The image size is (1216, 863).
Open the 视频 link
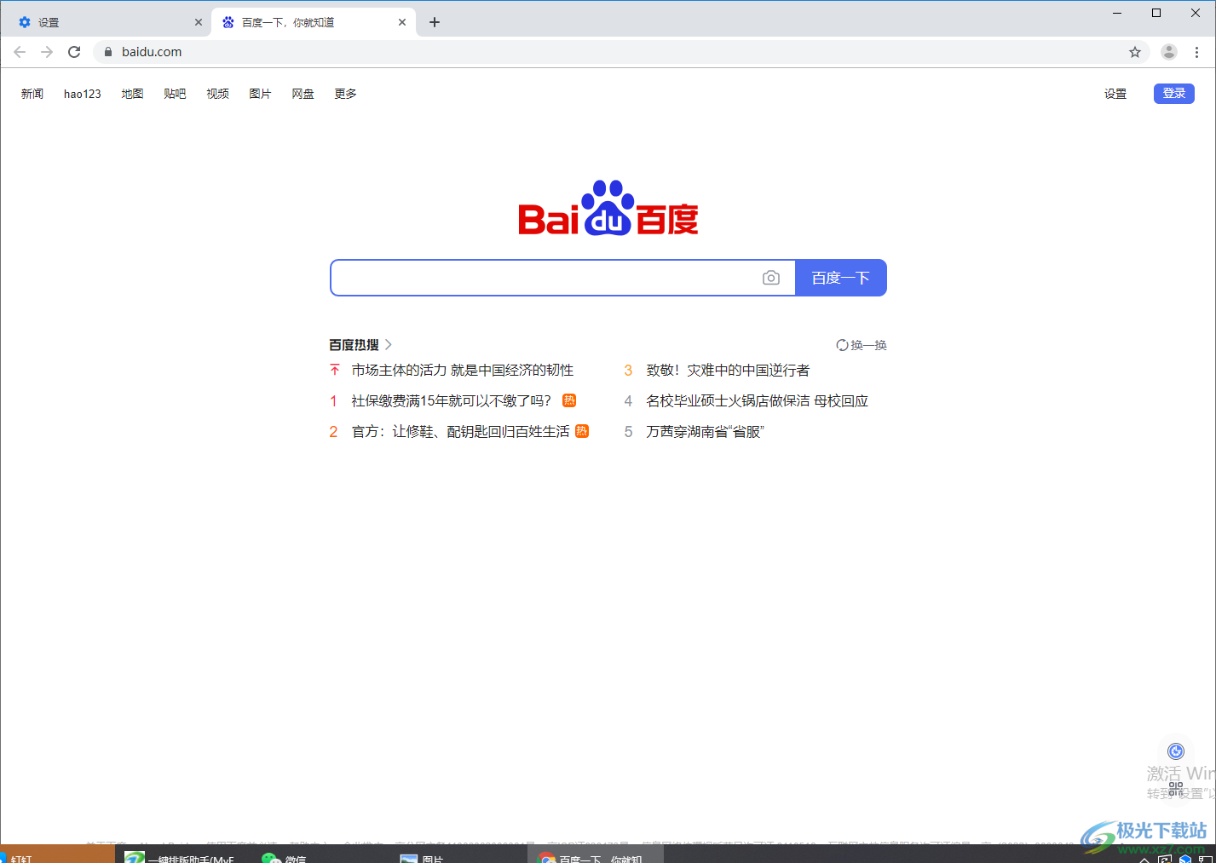point(217,94)
